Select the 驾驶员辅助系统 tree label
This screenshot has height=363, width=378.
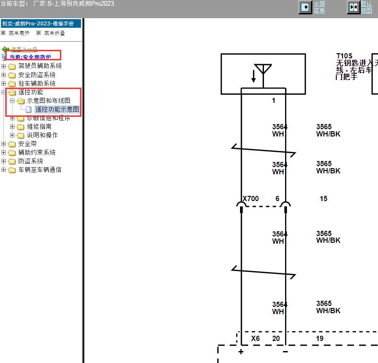click(40, 66)
